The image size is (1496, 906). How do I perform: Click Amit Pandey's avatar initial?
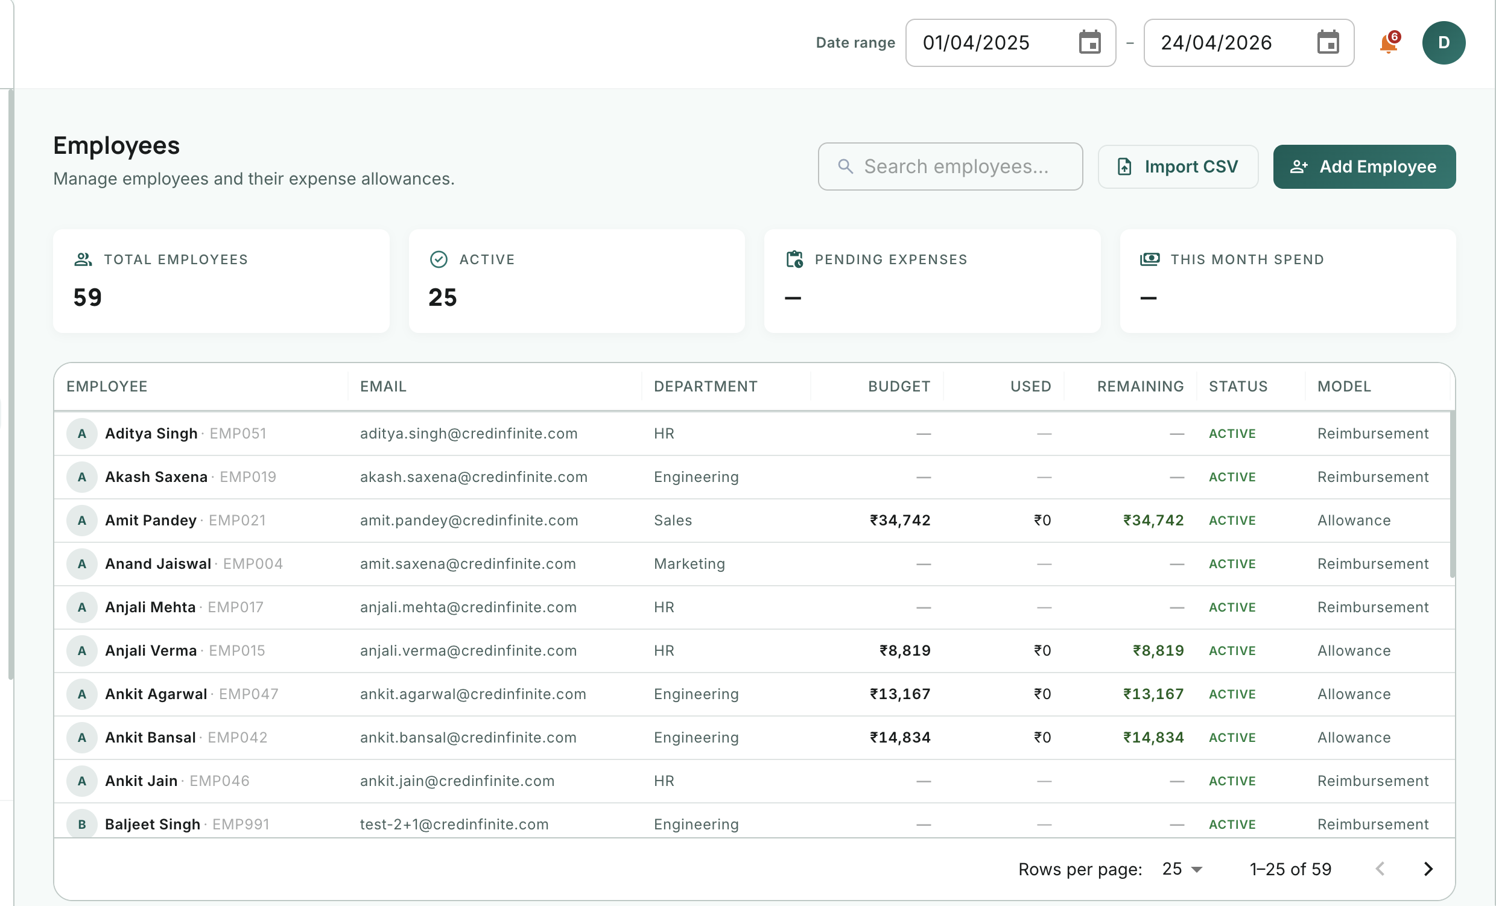click(82, 521)
